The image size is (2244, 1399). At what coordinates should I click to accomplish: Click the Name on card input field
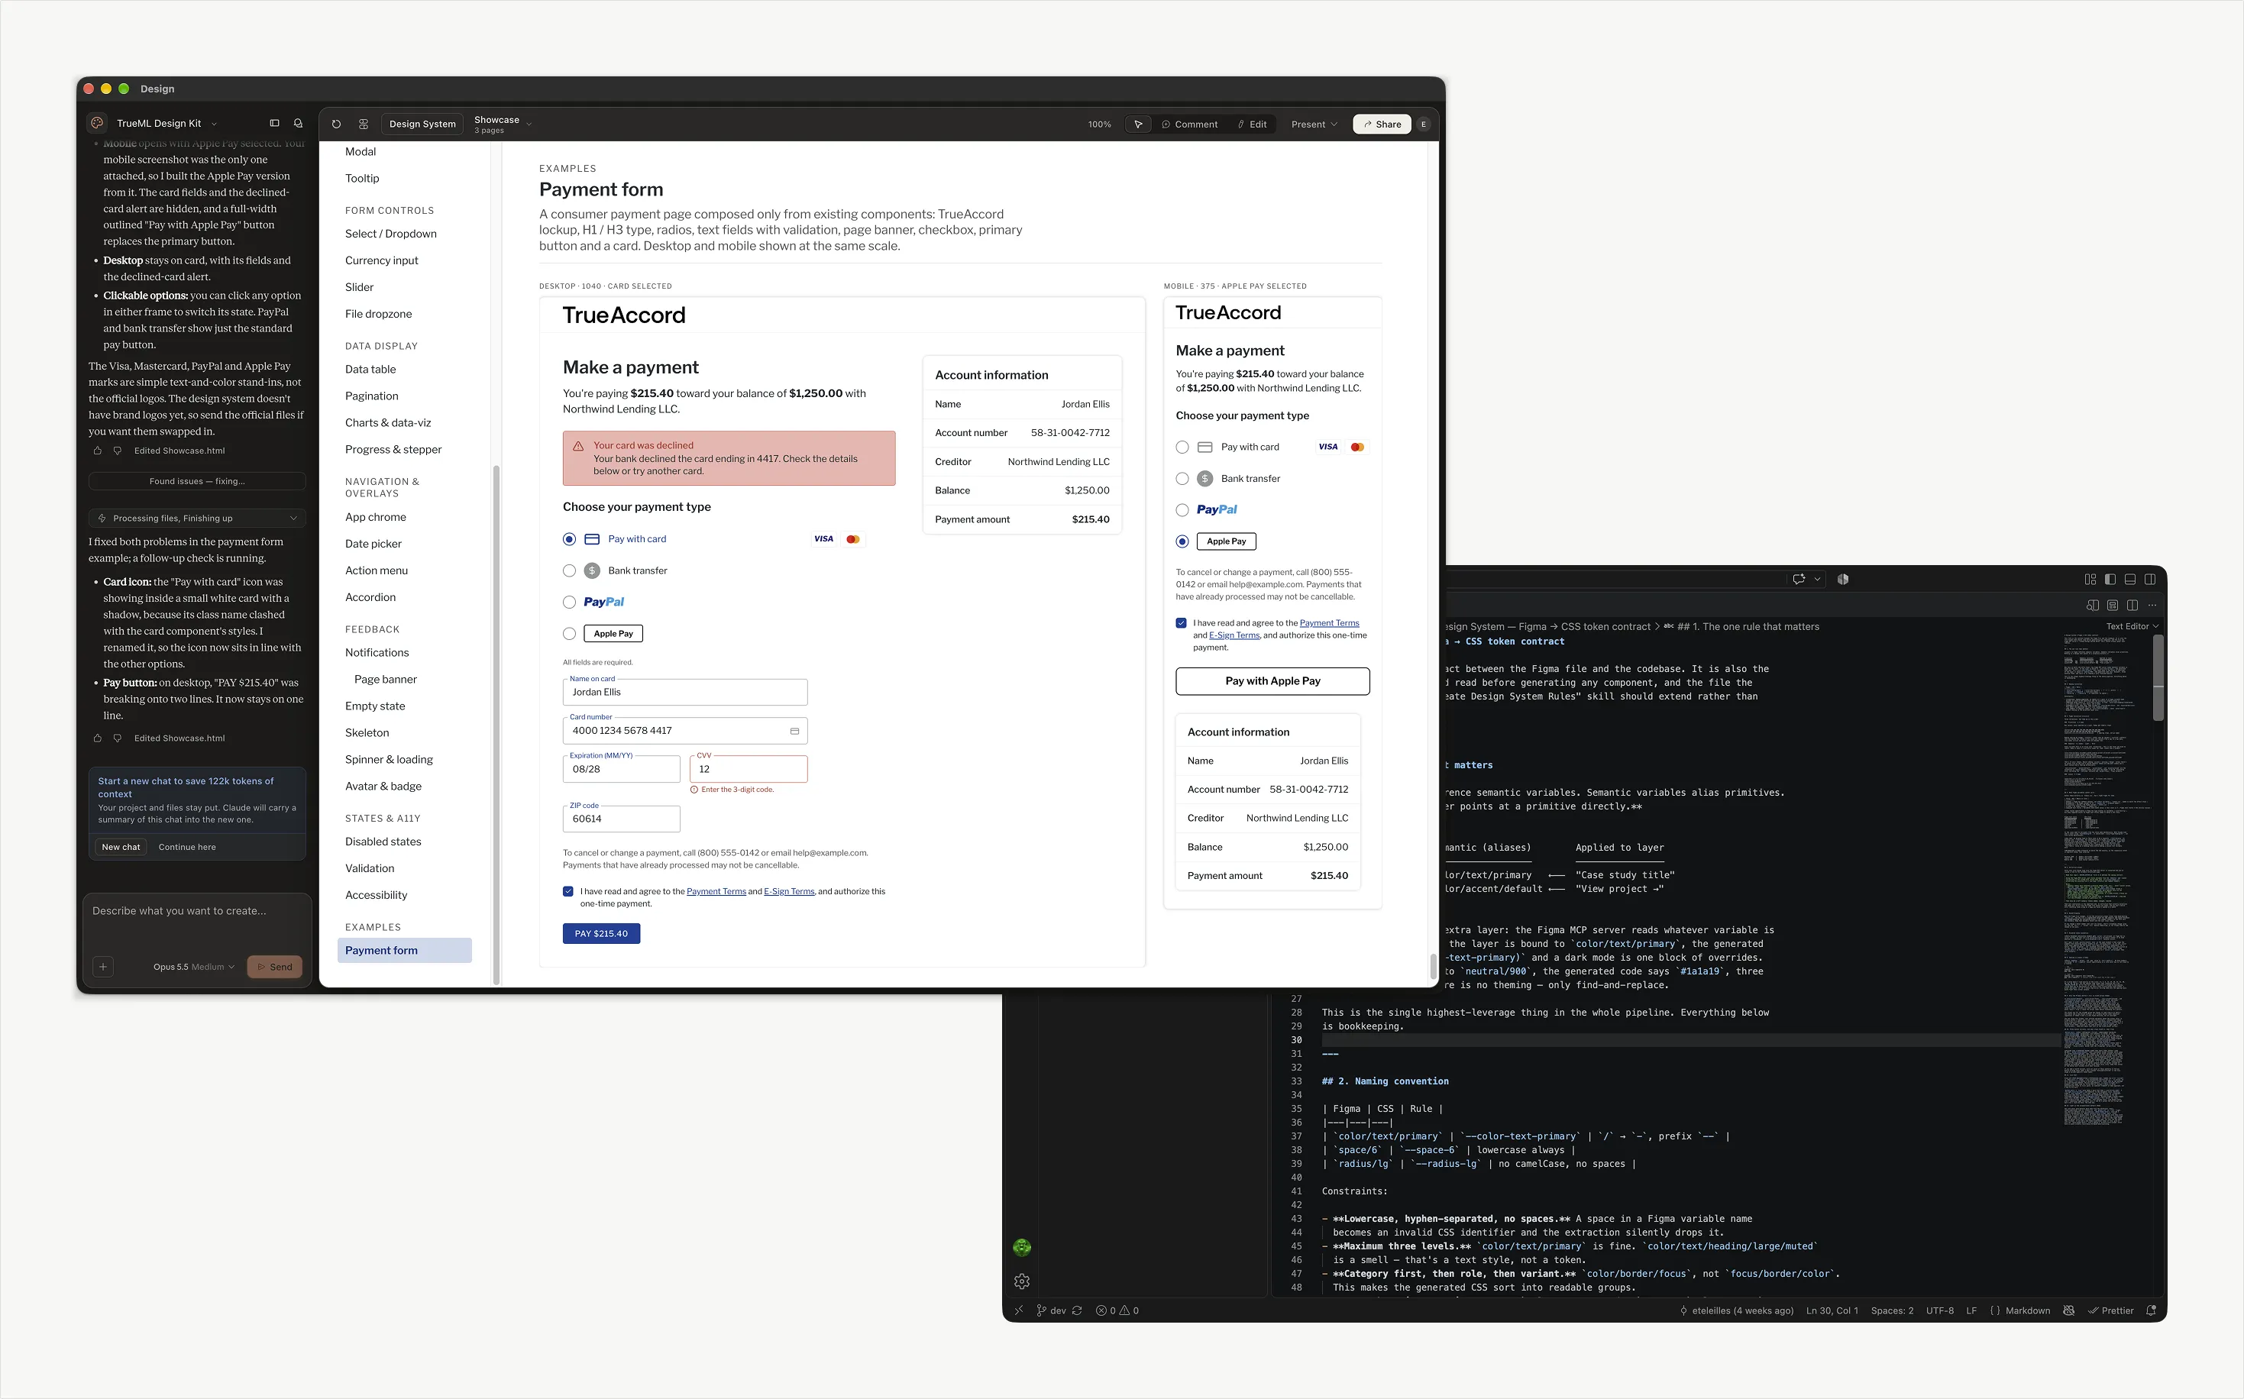[685, 692]
